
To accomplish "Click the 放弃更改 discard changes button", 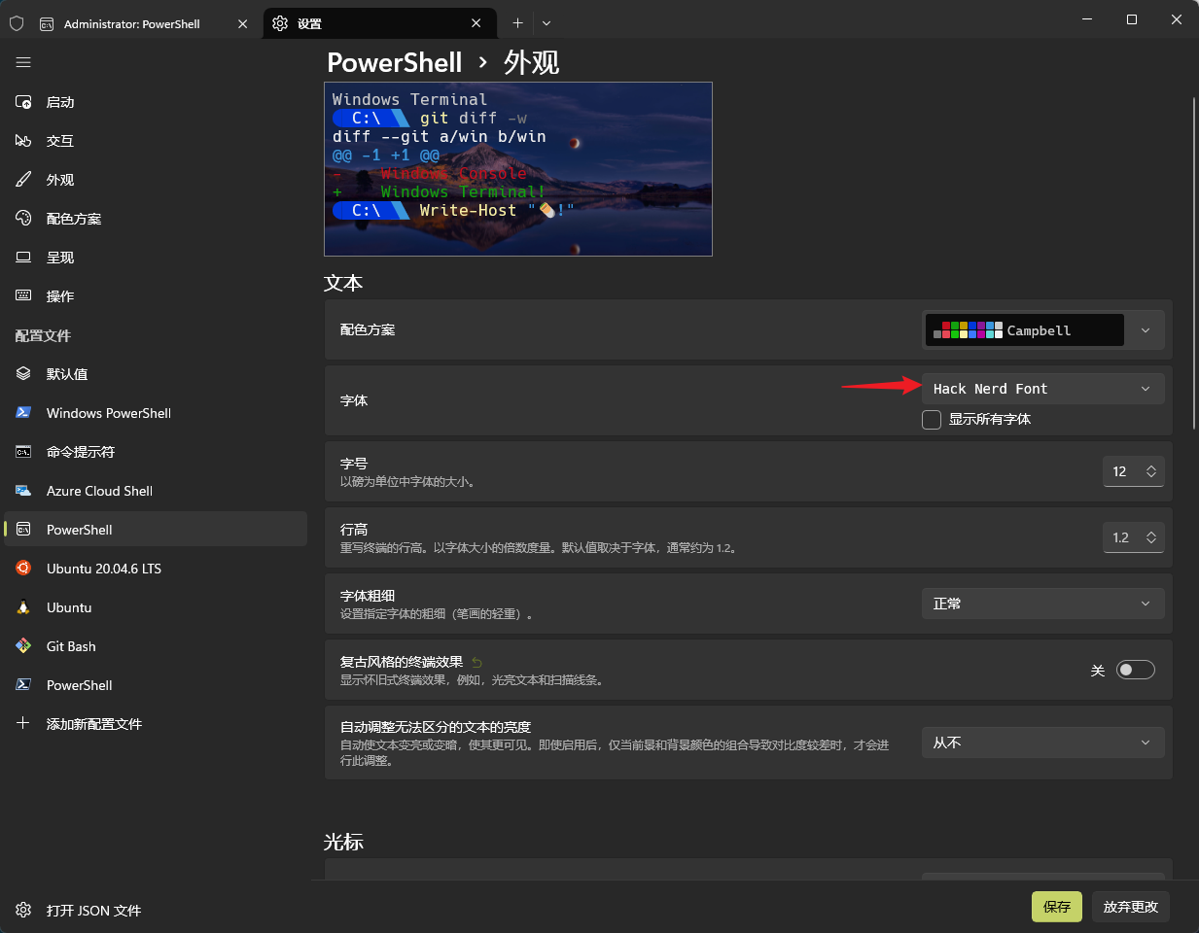I will pyautogui.click(x=1130, y=907).
